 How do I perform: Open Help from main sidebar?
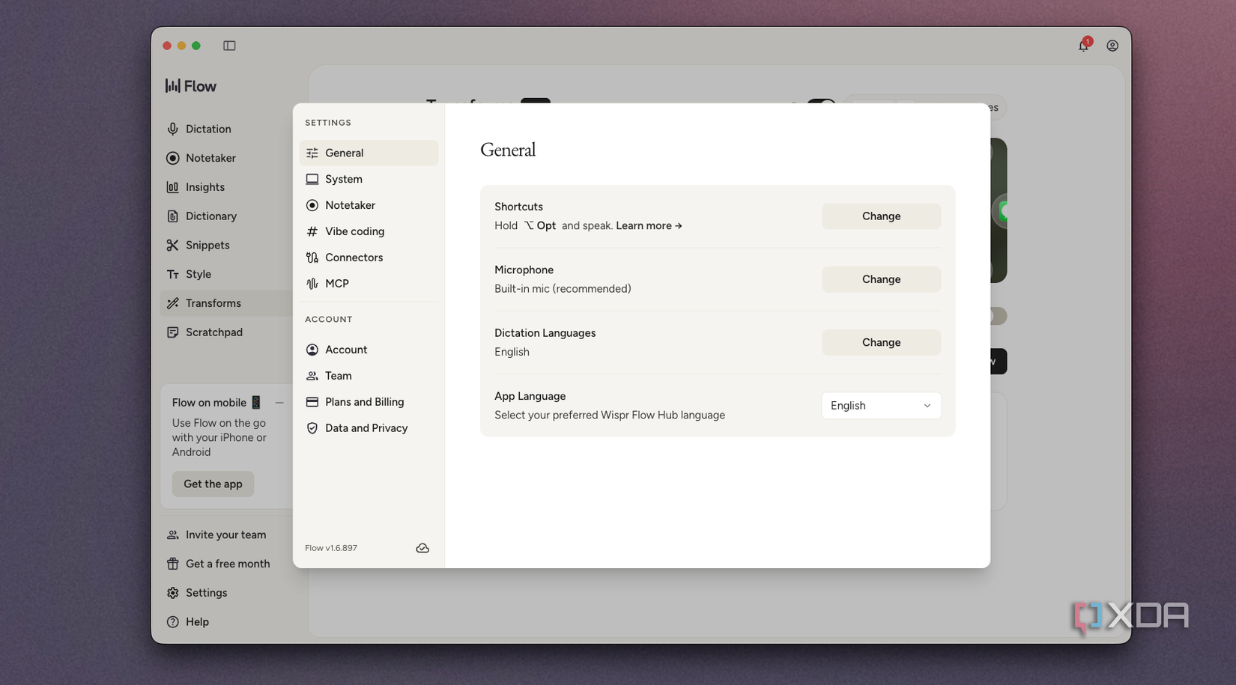(225, 622)
